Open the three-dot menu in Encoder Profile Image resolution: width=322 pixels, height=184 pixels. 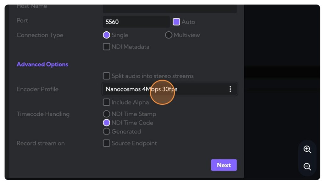coord(230,89)
